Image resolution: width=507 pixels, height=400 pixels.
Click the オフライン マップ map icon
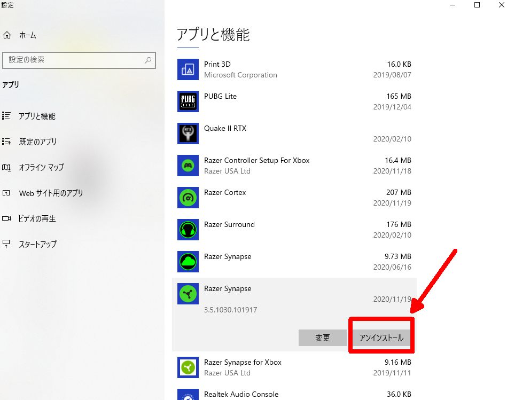pyautogui.click(x=6, y=167)
